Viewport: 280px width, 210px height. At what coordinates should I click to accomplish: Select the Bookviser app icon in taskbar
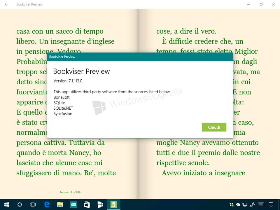[114, 204]
